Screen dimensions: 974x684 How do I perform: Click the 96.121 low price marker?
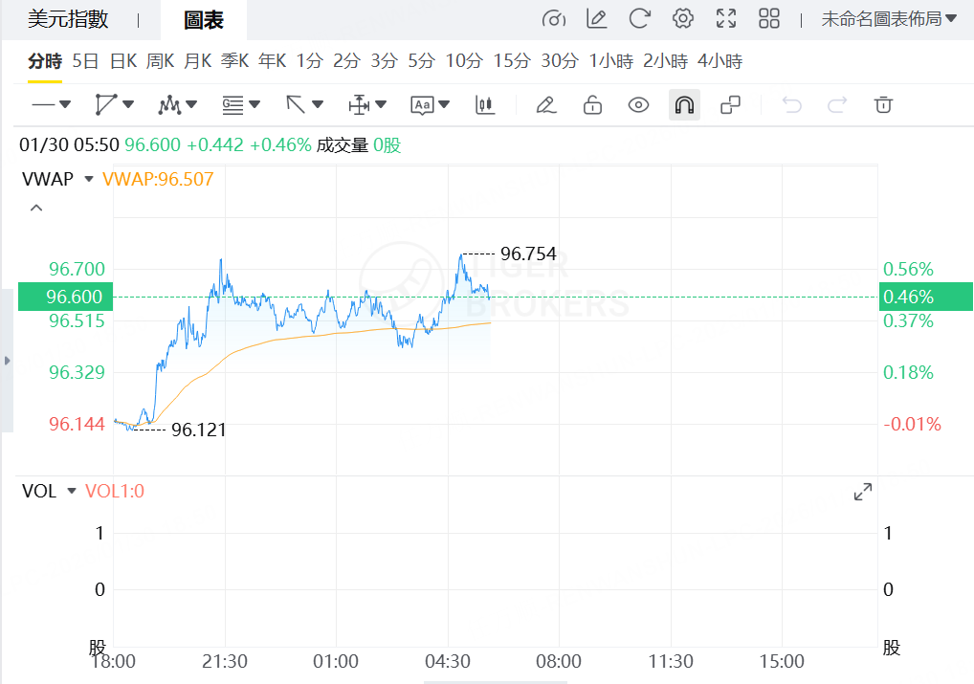click(x=198, y=430)
